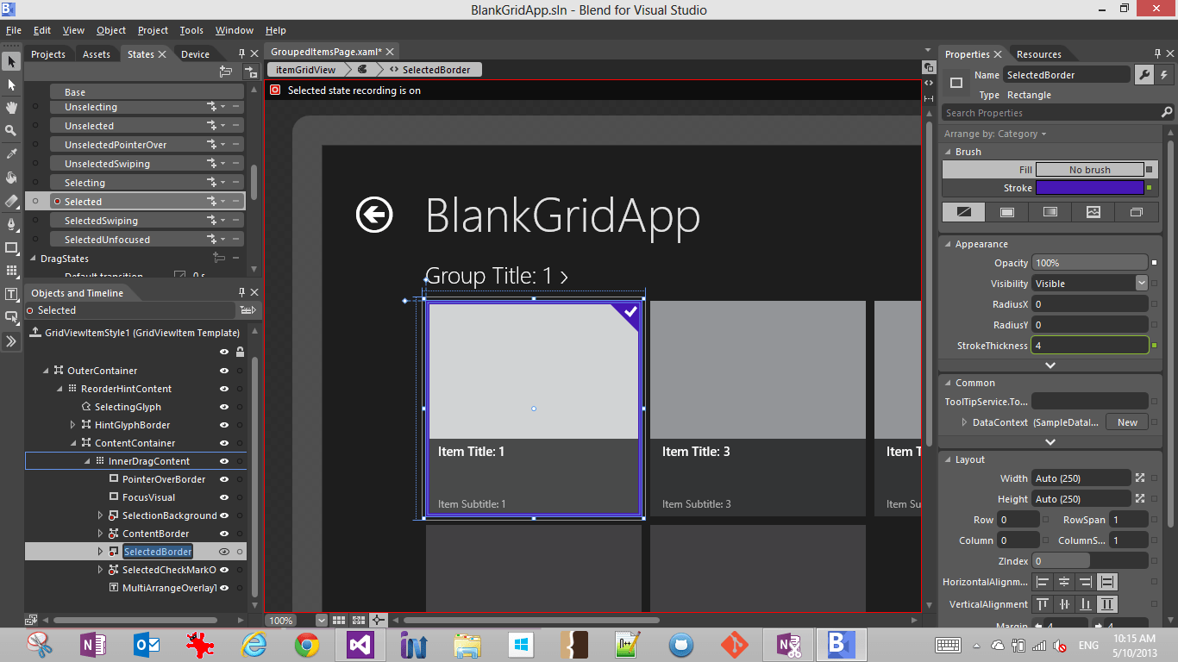Collapse the DragStates group
This screenshot has width=1178, height=662.
point(34,259)
